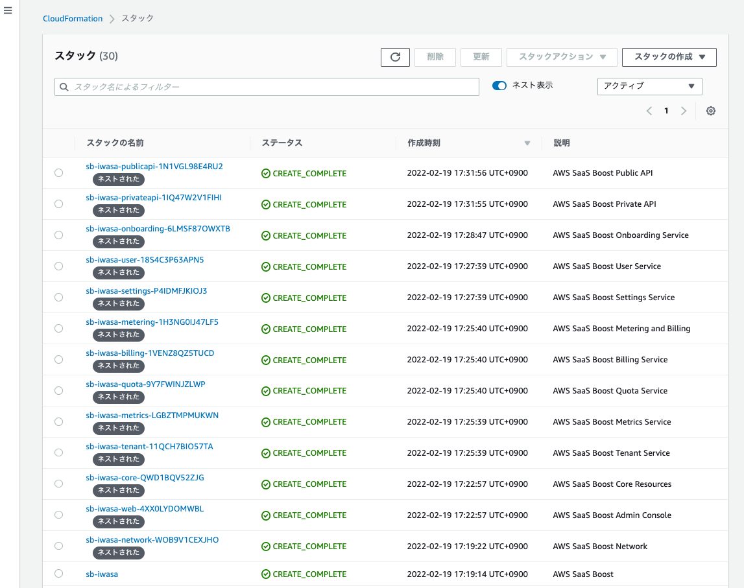Click the search magnifier in the filter field
This screenshot has width=744, height=588.
coord(64,86)
